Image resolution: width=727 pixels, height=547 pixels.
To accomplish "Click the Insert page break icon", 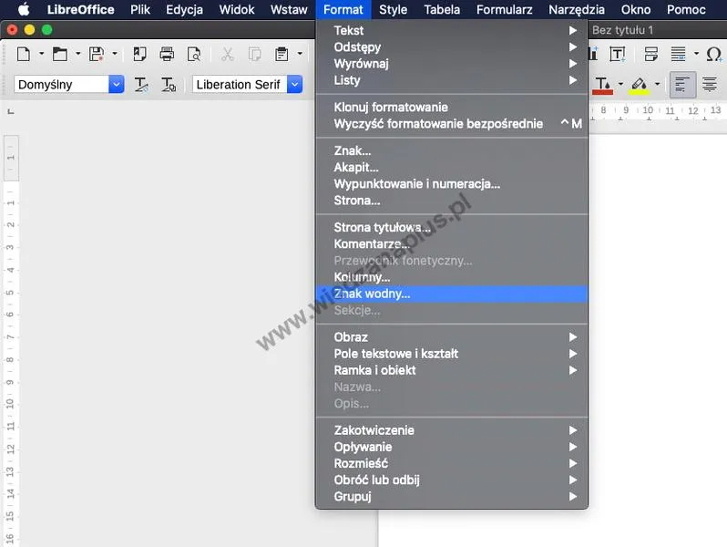I will pyautogui.click(x=651, y=54).
